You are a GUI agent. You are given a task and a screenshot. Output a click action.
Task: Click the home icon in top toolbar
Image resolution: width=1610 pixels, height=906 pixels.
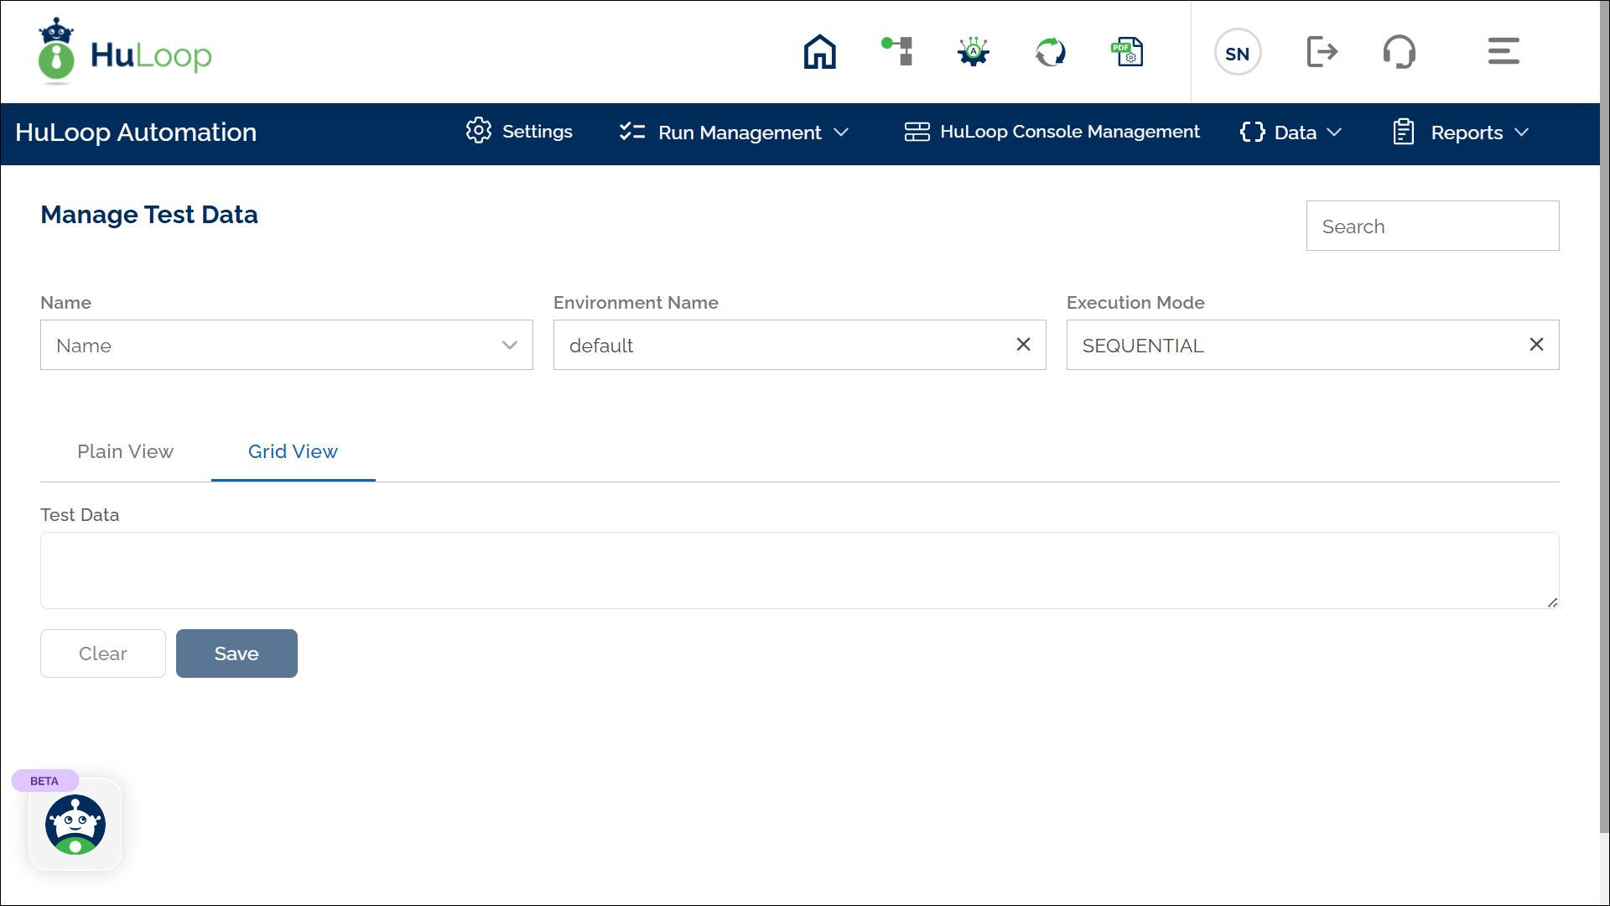point(819,52)
